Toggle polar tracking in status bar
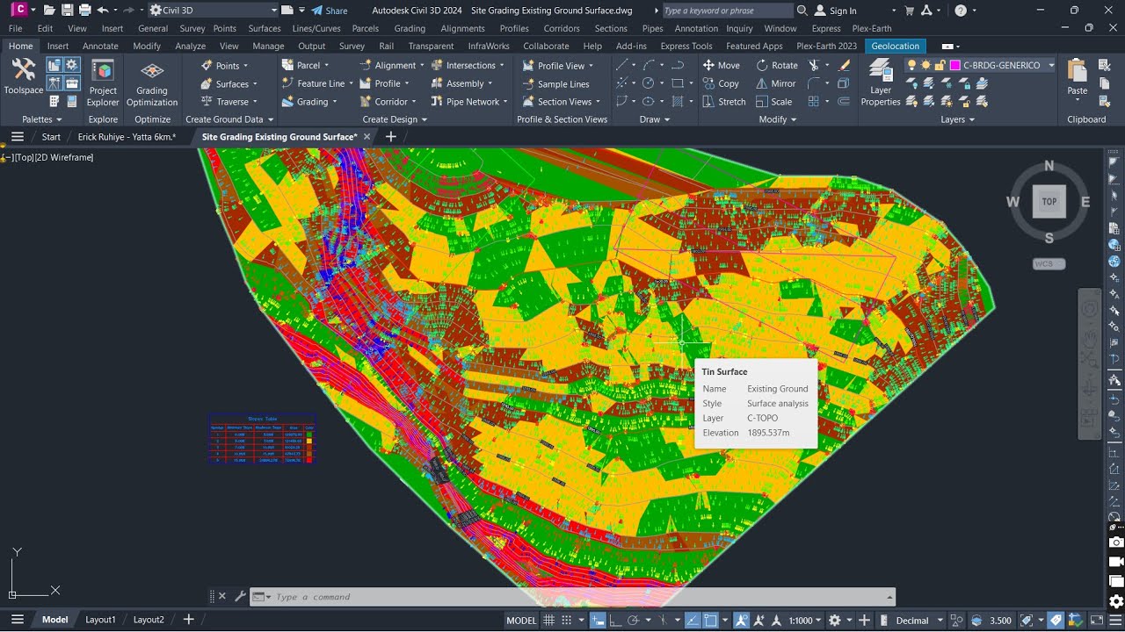The height and width of the screenshot is (632, 1125). (x=633, y=621)
